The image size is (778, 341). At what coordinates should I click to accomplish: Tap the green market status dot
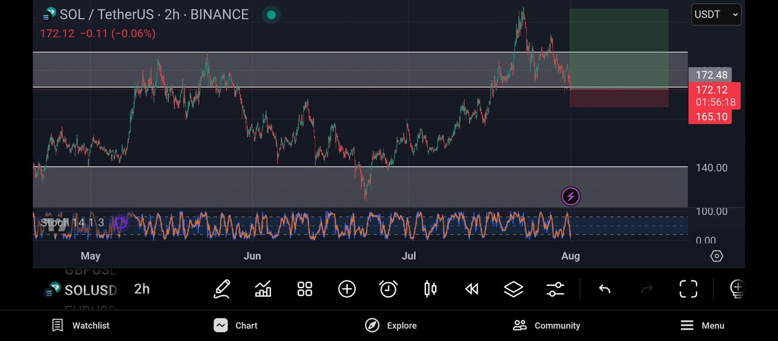(x=271, y=15)
